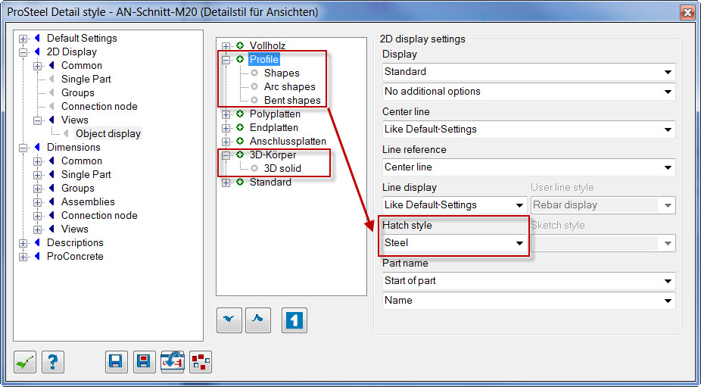Open the Start of part dropdown
Screen dimensions: 701x387
click(x=529, y=281)
